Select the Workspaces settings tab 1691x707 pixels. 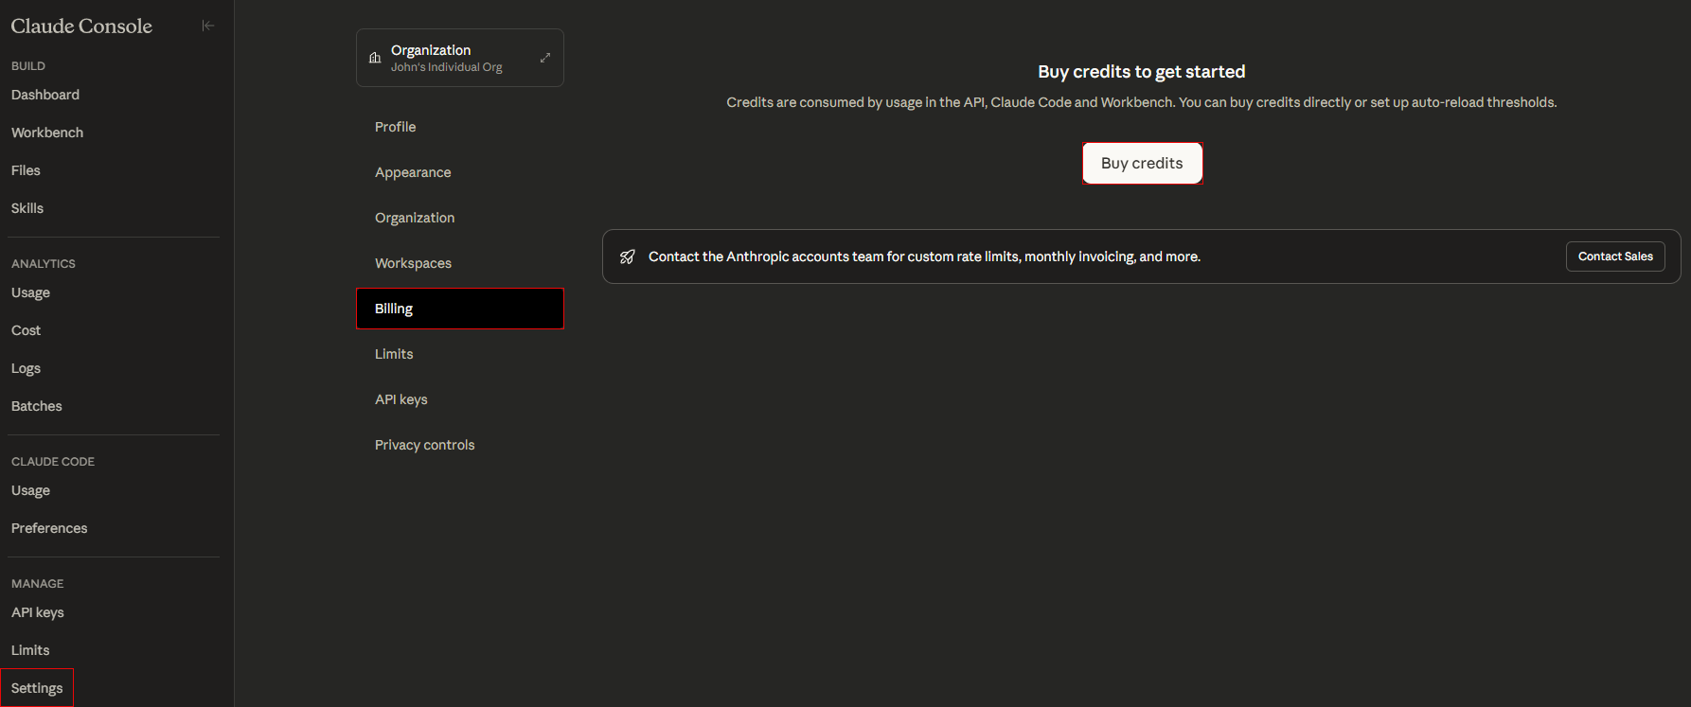point(413,263)
